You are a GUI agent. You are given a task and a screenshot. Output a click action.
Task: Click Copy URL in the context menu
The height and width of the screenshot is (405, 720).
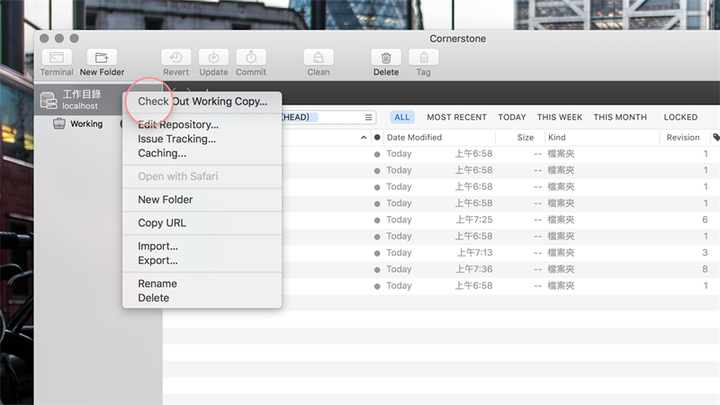pyautogui.click(x=162, y=223)
